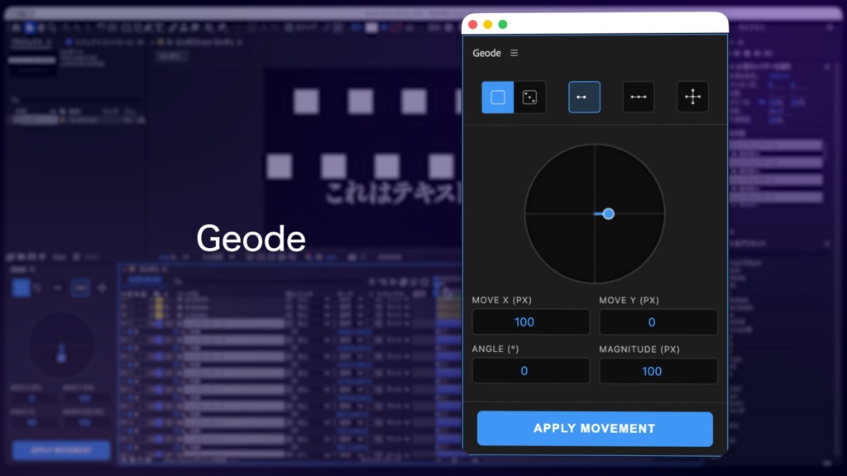847x476 pixels.
Task: Click the blue handle in direction dial
Action: 608,214
